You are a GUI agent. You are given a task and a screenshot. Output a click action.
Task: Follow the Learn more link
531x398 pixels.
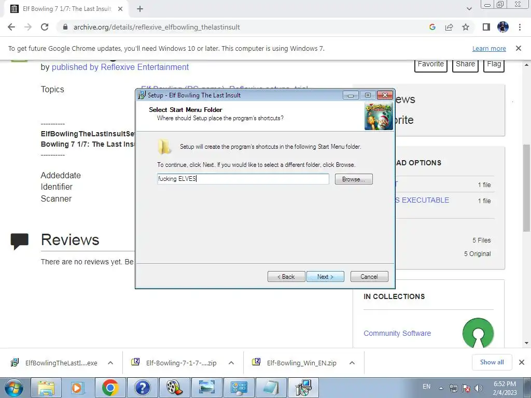pyautogui.click(x=489, y=48)
